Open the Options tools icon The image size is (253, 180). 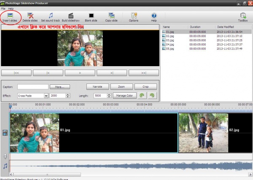tap(134, 16)
